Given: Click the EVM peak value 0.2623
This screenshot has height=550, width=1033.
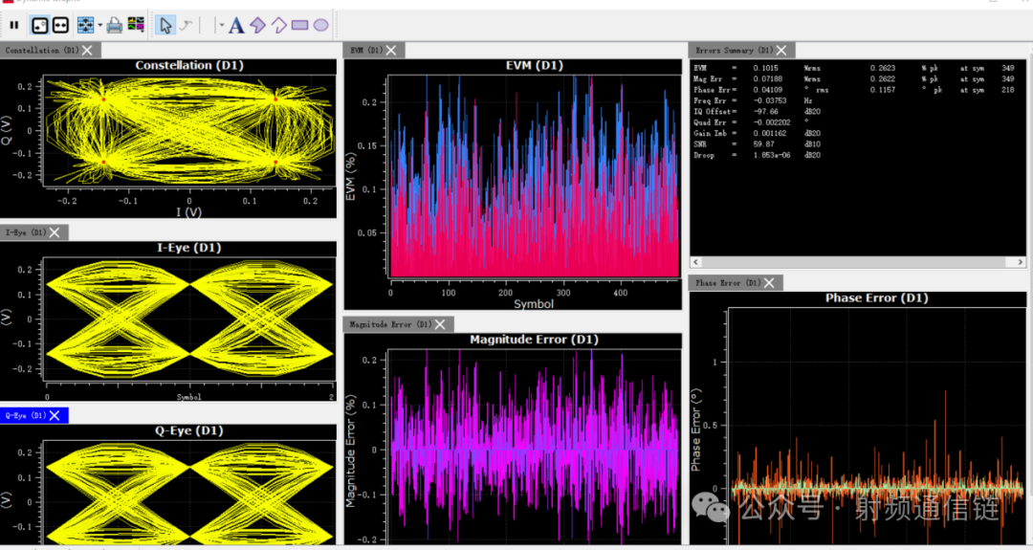Looking at the screenshot, I should 882,68.
